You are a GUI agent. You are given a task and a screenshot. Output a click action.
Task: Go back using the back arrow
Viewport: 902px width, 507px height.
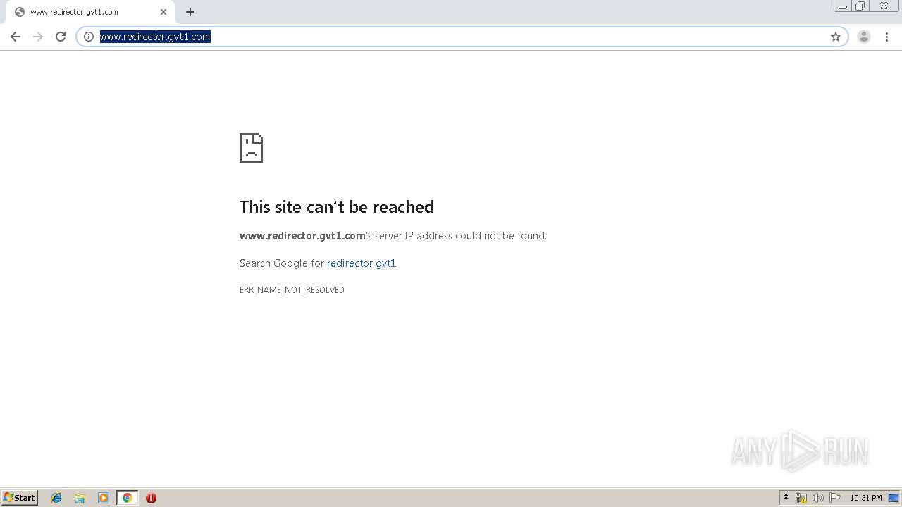point(16,37)
